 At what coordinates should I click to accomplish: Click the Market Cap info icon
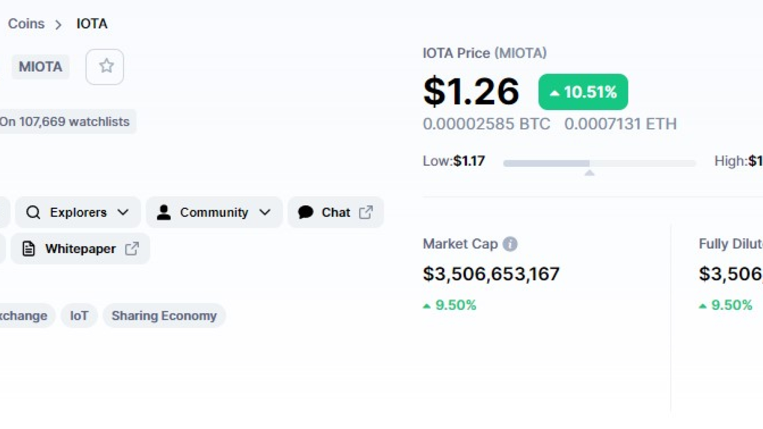tap(510, 244)
